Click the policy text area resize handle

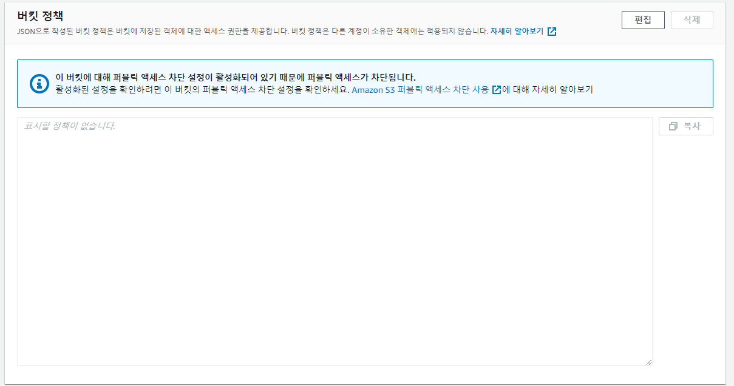click(648, 362)
